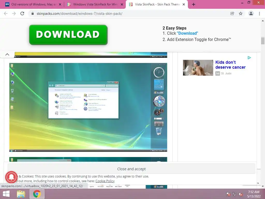
Task: Click the Chrome taskbar icon
Action: click(37, 194)
